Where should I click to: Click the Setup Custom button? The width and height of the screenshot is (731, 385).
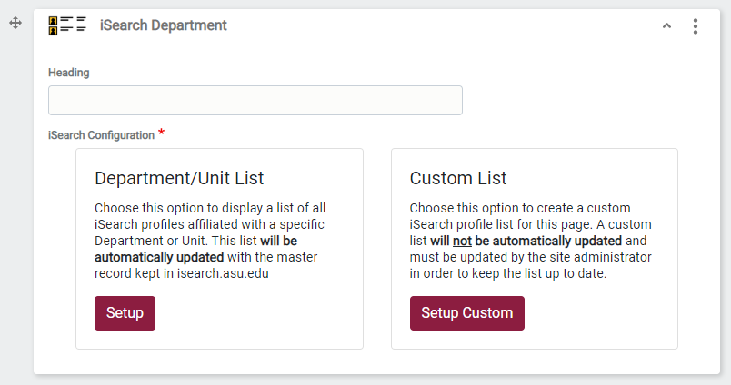click(x=467, y=313)
